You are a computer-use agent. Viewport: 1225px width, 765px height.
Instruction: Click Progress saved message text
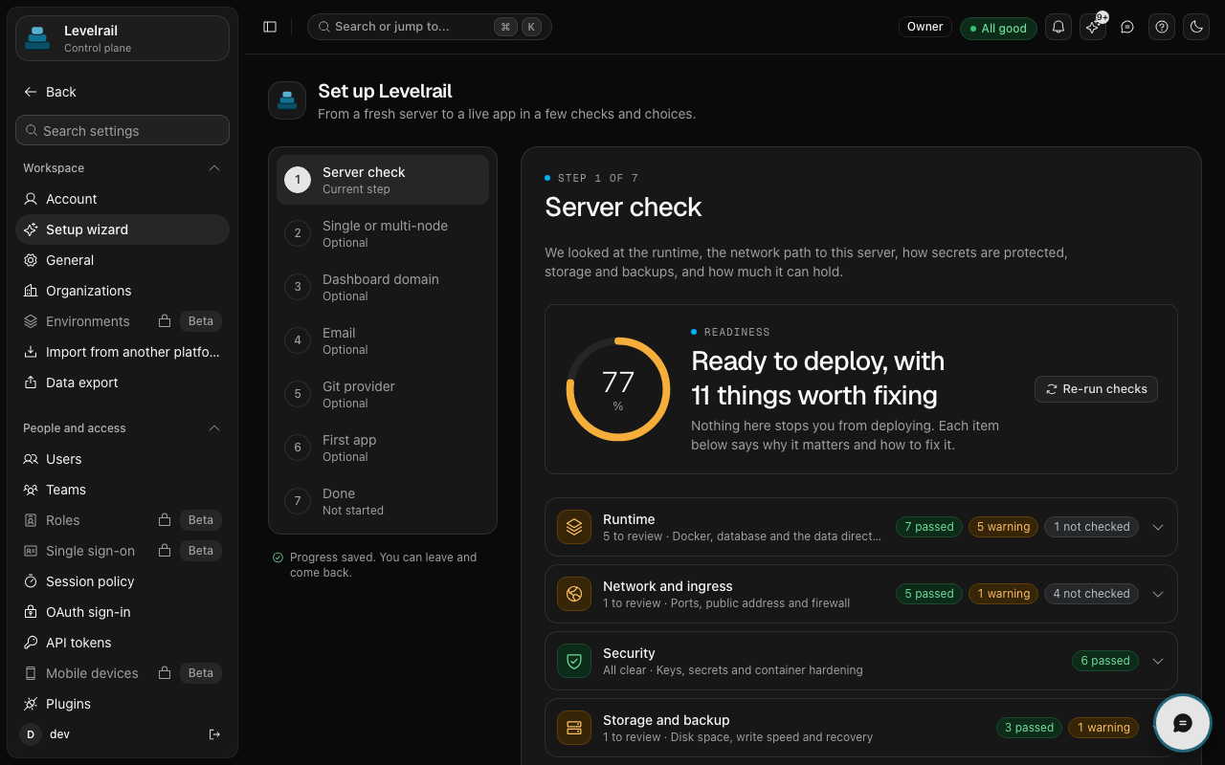[x=383, y=565]
